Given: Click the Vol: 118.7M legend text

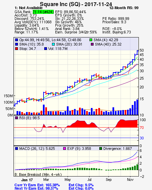Looking at the screenshot, I should pos(58,49).
